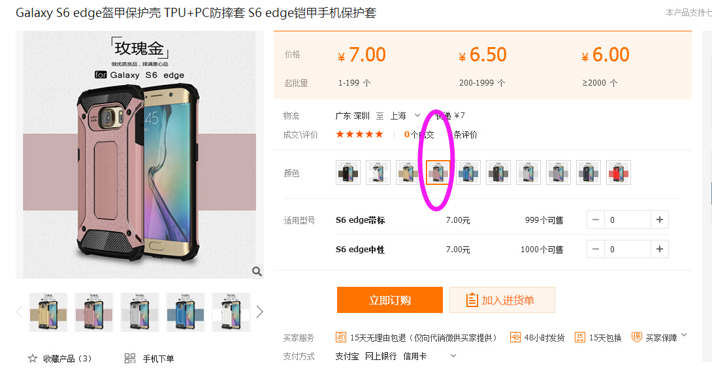Click the clipboard icon in 加入进货单

pos(472,300)
